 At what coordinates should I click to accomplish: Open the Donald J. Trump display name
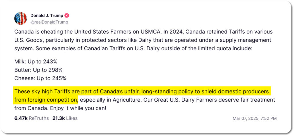coord(47,15)
